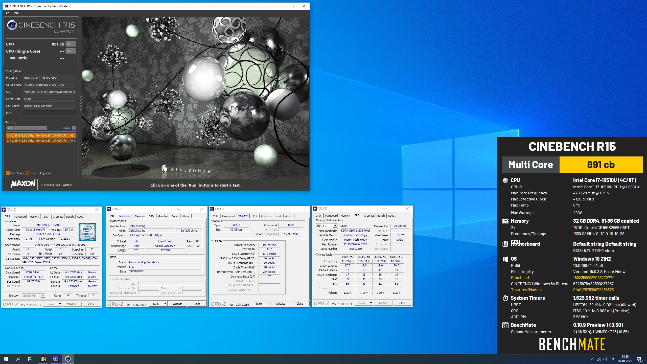Open Cinebench File menu

(7, 13)
